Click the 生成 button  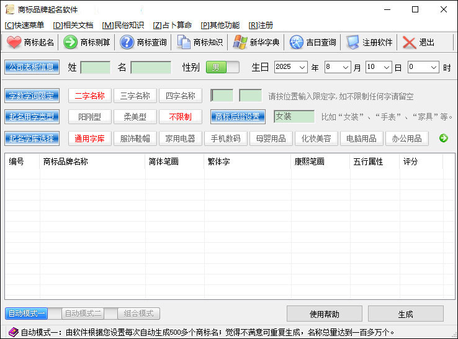[406, 314]
